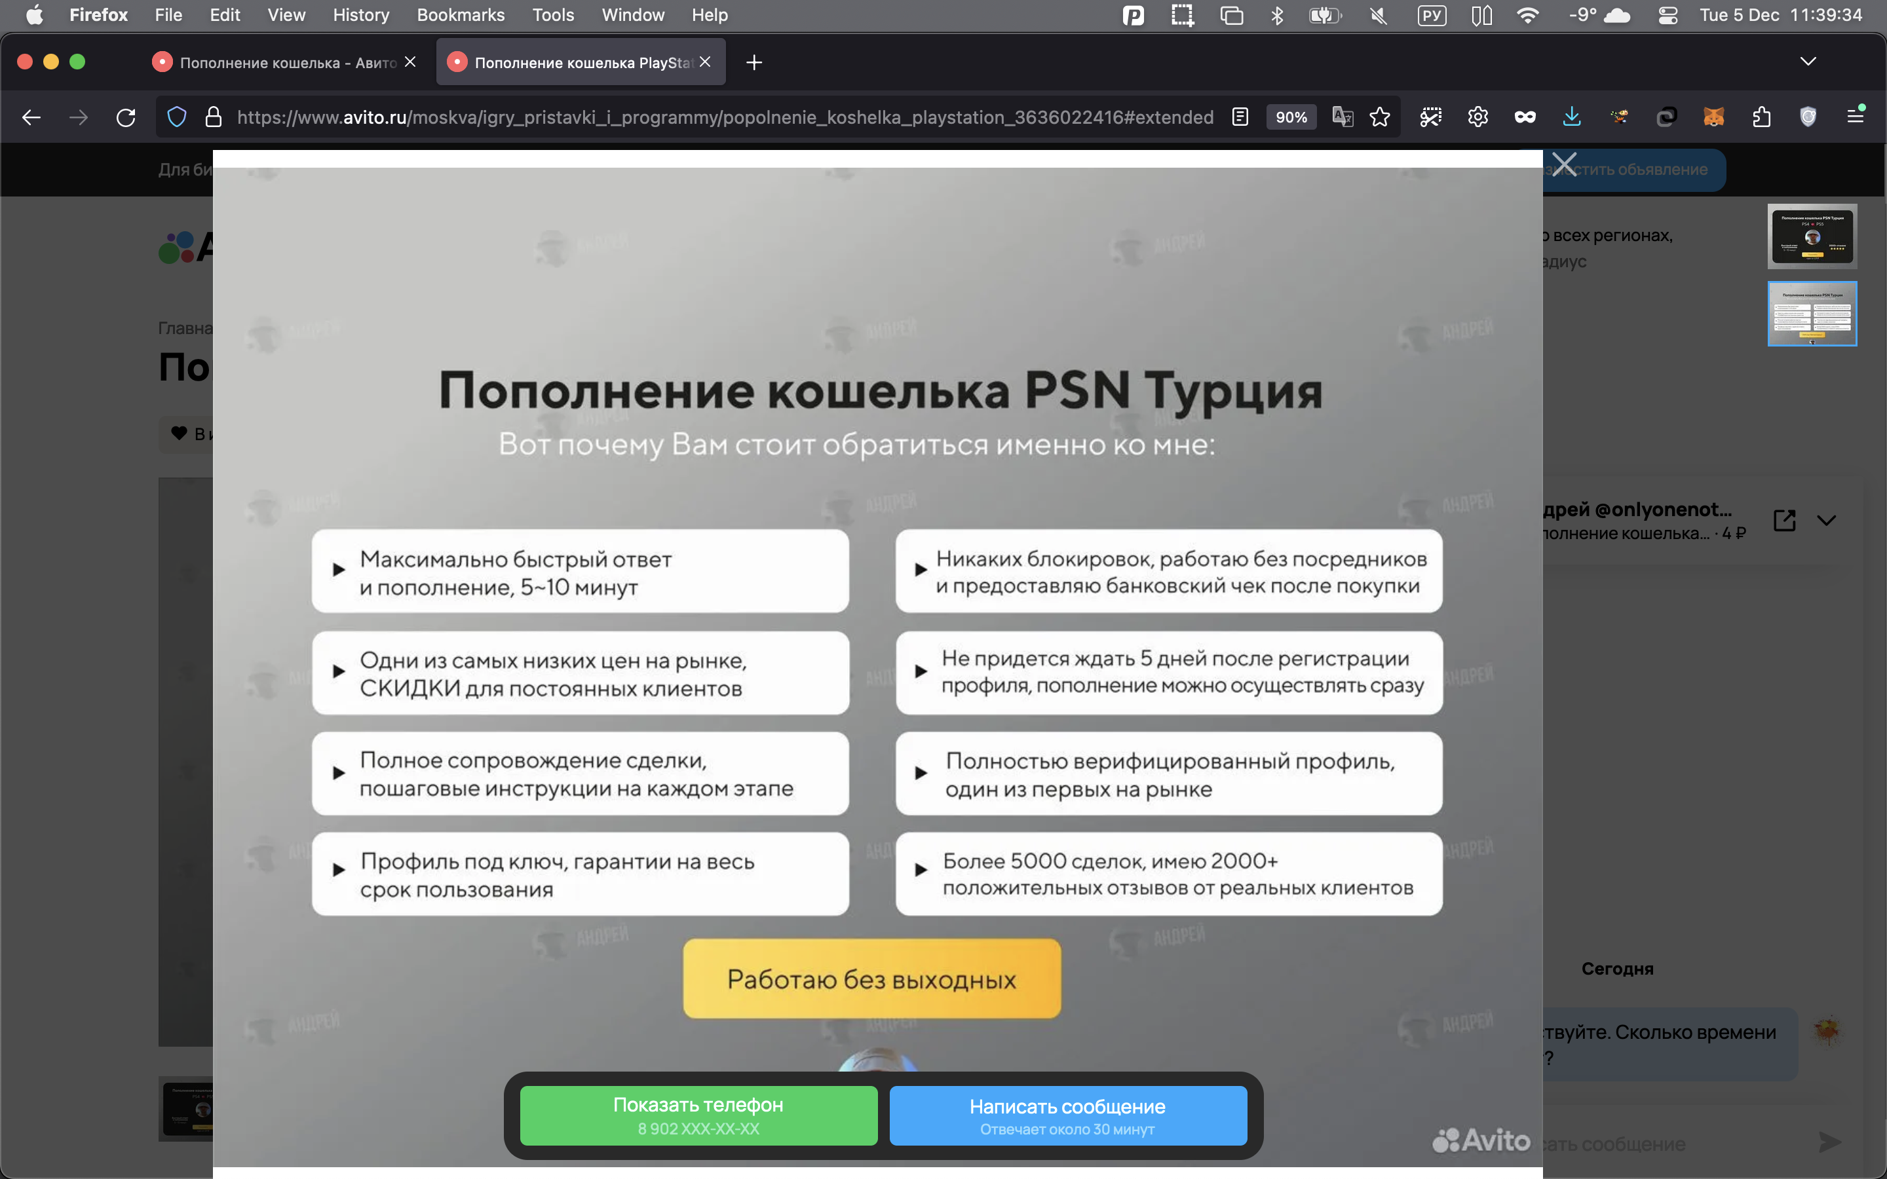Open the Bookmarks menu
This screenshot has height=1179, width=1887.
460,15
